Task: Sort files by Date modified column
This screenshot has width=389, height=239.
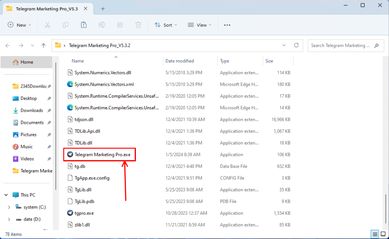Action: point(180,61)
